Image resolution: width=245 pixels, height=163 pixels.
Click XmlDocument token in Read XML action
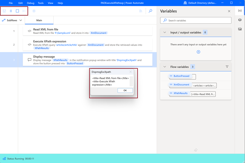coord(98,33)
